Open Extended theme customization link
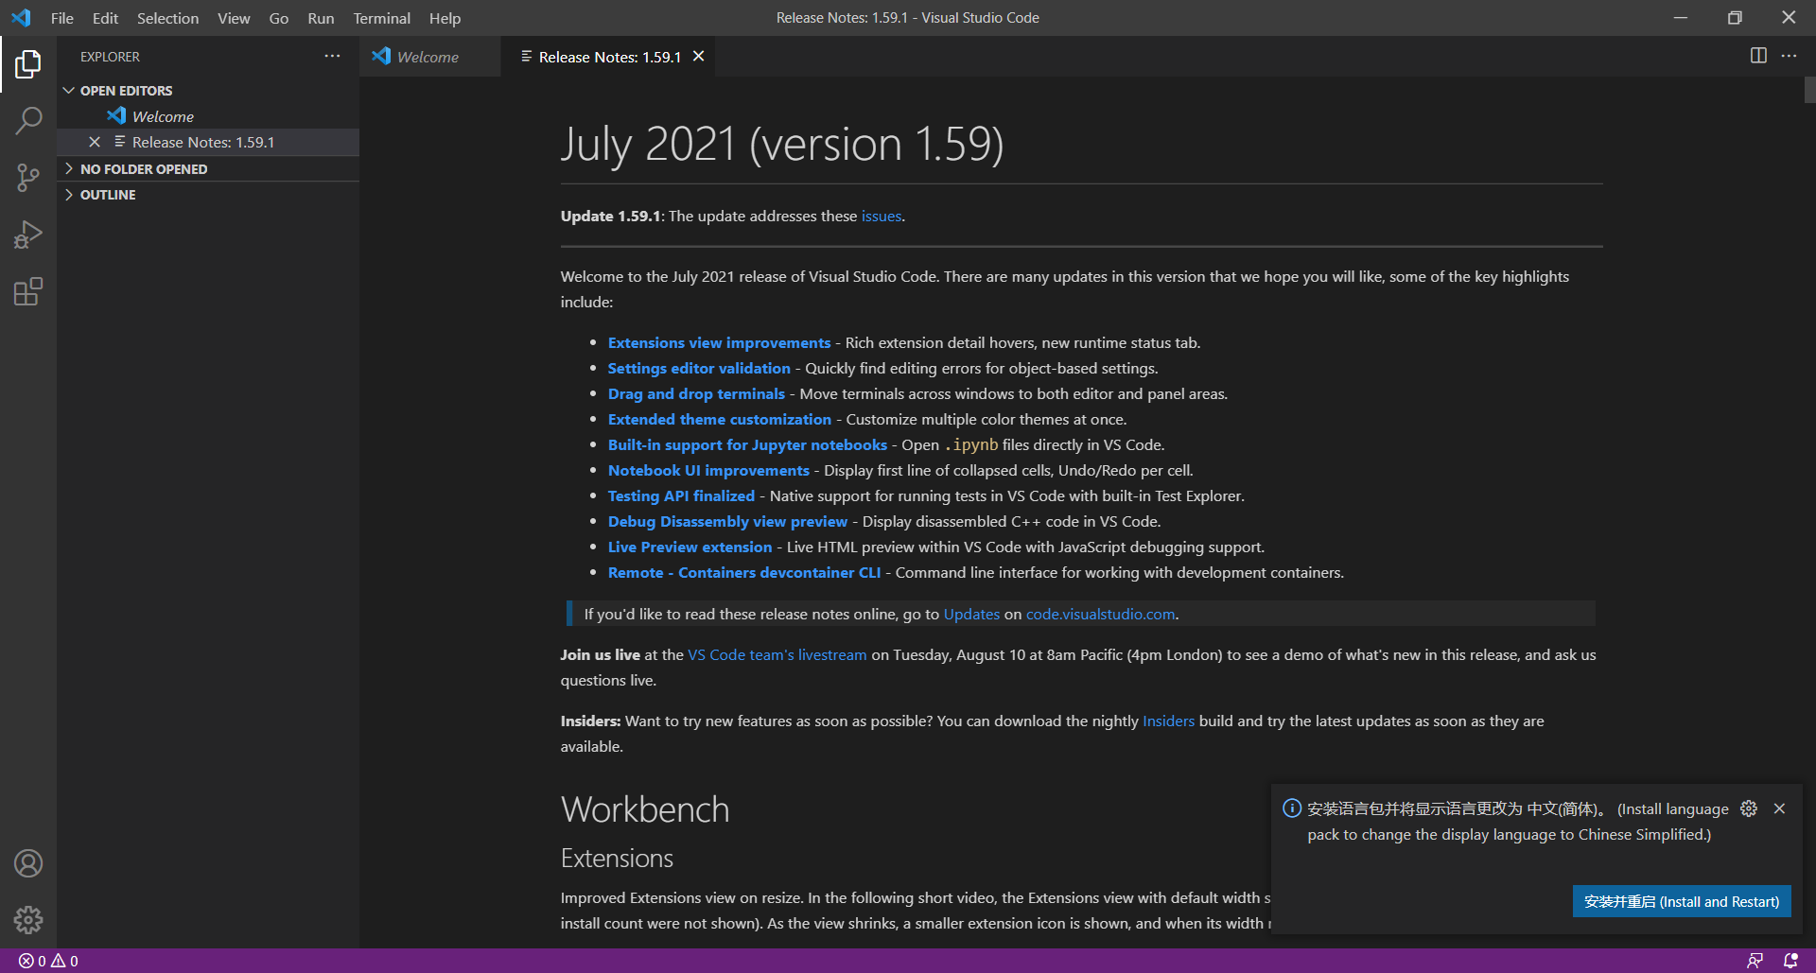1816x973 pixels. tap(720, 420)
